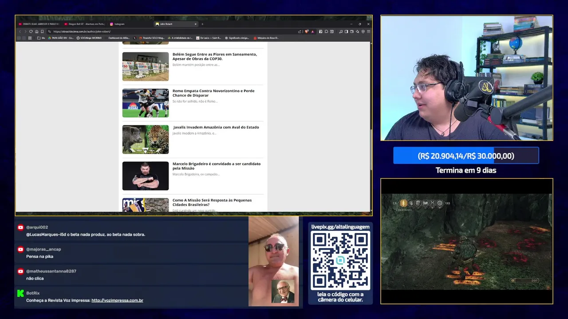Click the R$ 20.904,14 donation progress bar
Viewport: 568px width, 319px height.
[466, 156]
